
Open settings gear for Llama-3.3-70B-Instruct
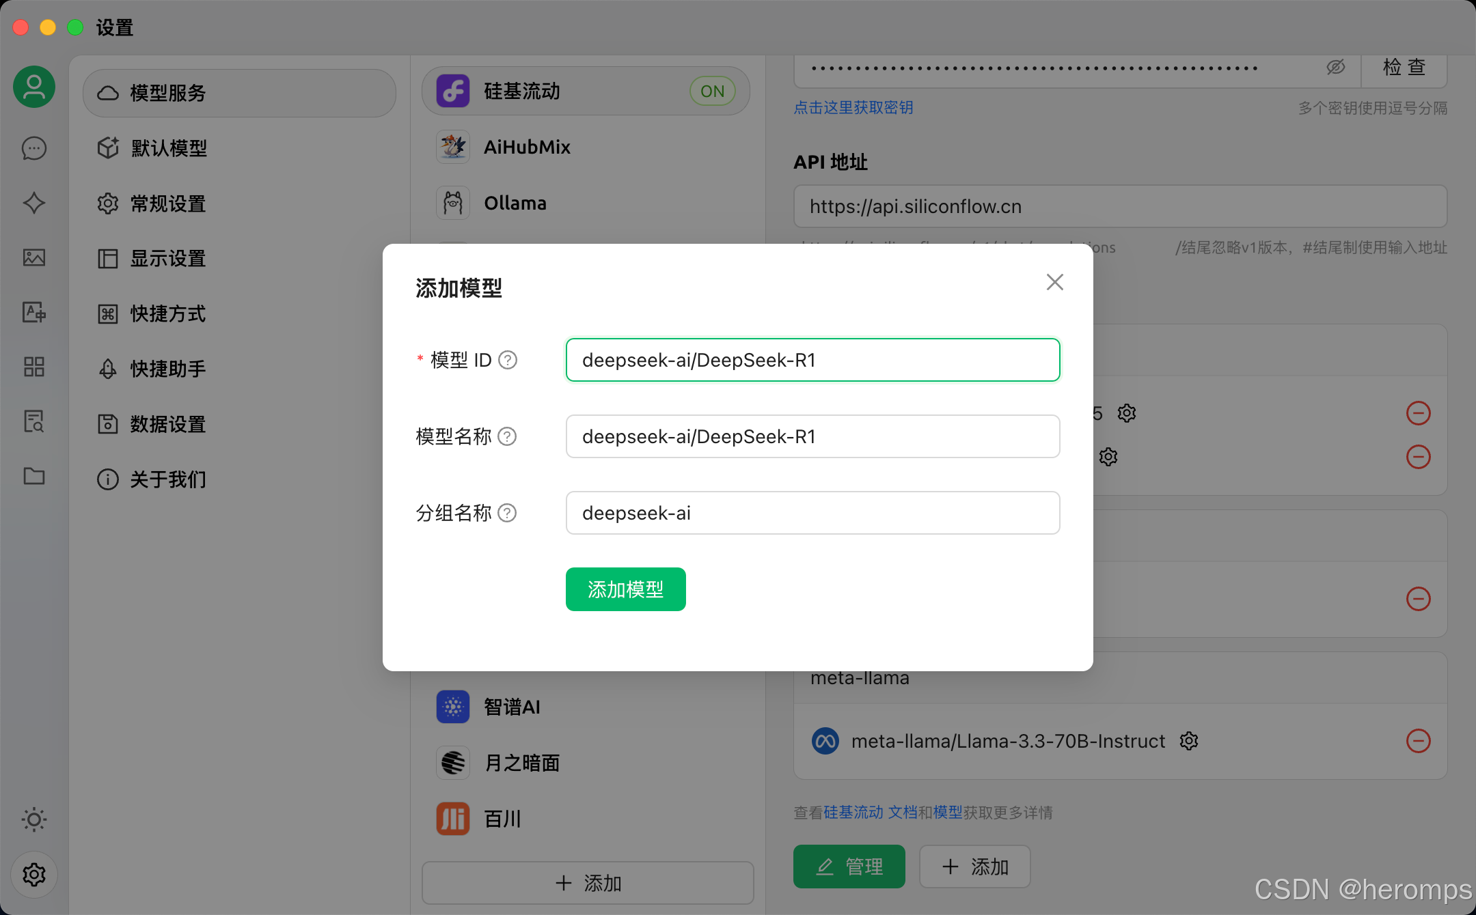1189,741
